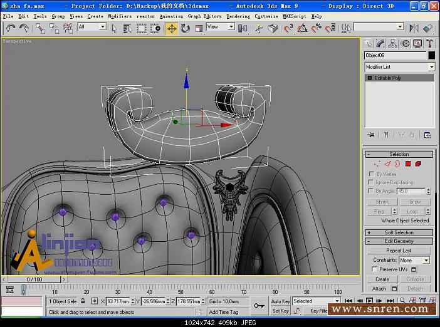Collapse the Selection rollout
Image resolution: width=440 pixels, height=327 pixels.
pos(399,154)
